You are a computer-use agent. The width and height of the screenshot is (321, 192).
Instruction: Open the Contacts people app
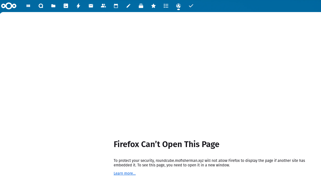pos(103,6)
